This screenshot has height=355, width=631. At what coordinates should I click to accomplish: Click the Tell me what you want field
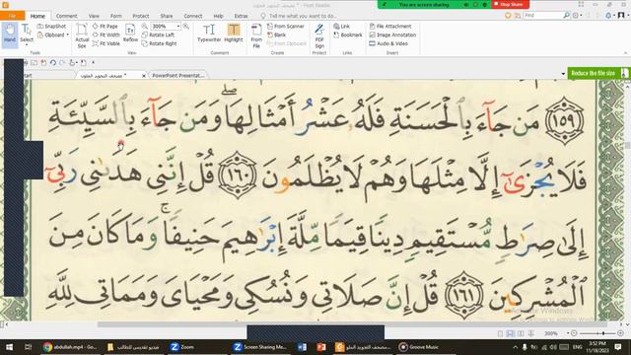coord(299,16)
